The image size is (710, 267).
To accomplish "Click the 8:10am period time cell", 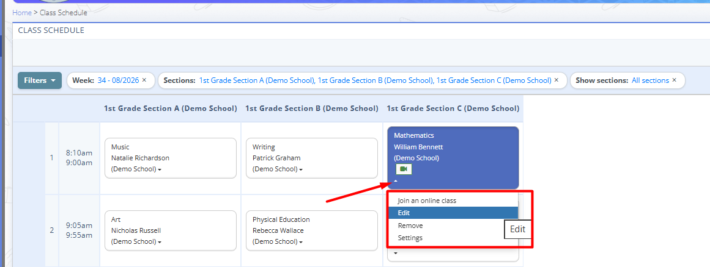I will point(80,158).
